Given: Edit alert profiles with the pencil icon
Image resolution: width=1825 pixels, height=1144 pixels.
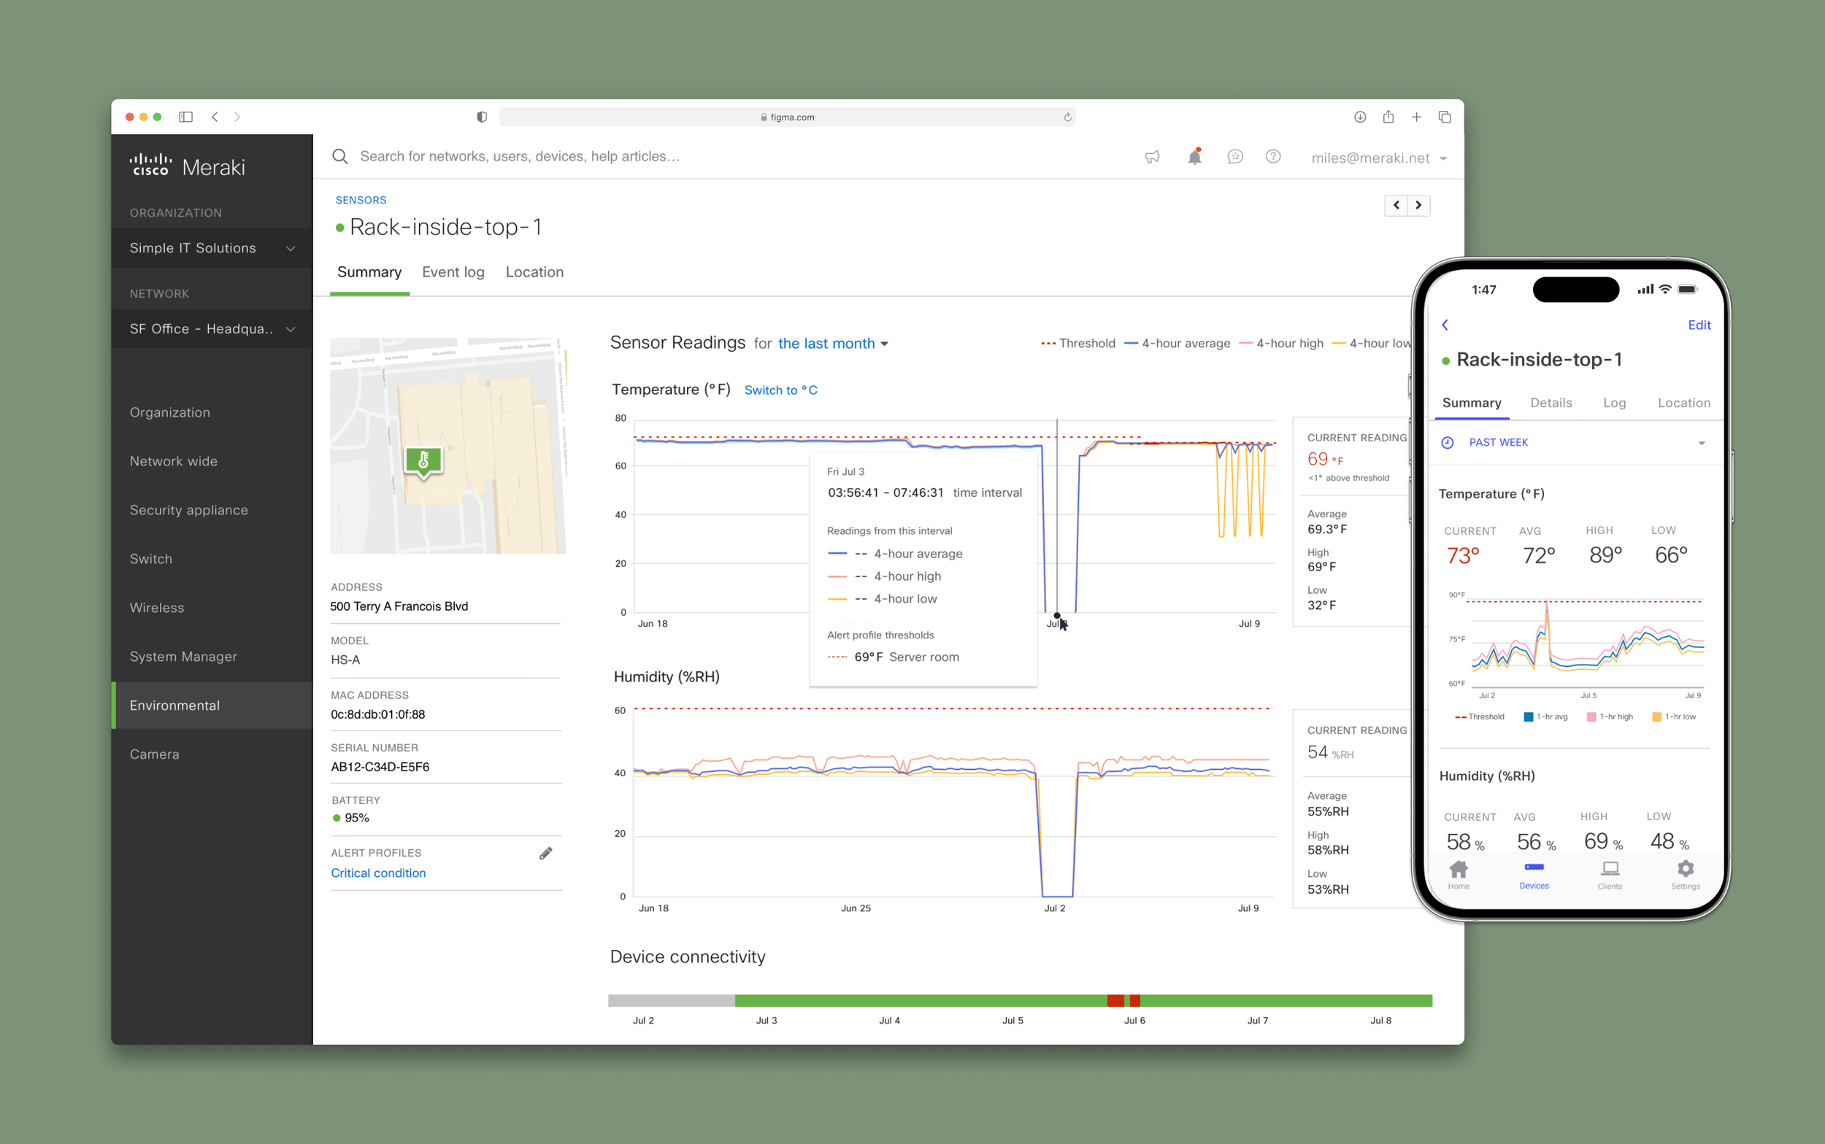Looking at the screenshot, I should (x=546, y=854).
